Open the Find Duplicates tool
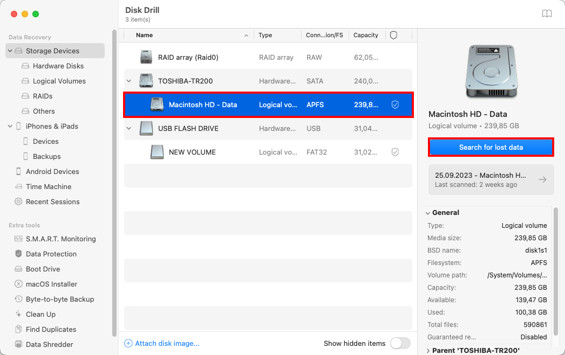This screenshot has width=565, height=355. click(x=52, y=329)
